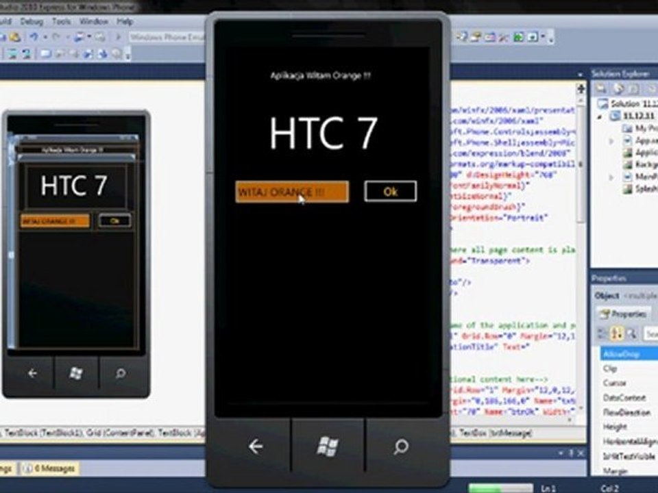The image size is (658, 493).
Task: Click the Toolbox icon in the top-right toolbar
Action: [503, 37]
